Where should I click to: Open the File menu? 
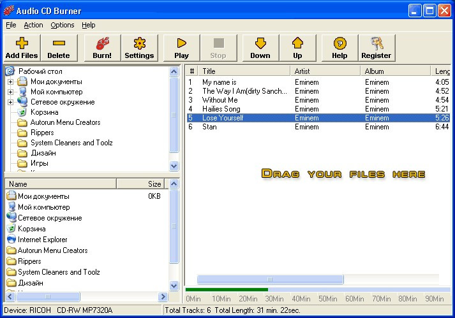pyautogui.click(x=11, y=25)
